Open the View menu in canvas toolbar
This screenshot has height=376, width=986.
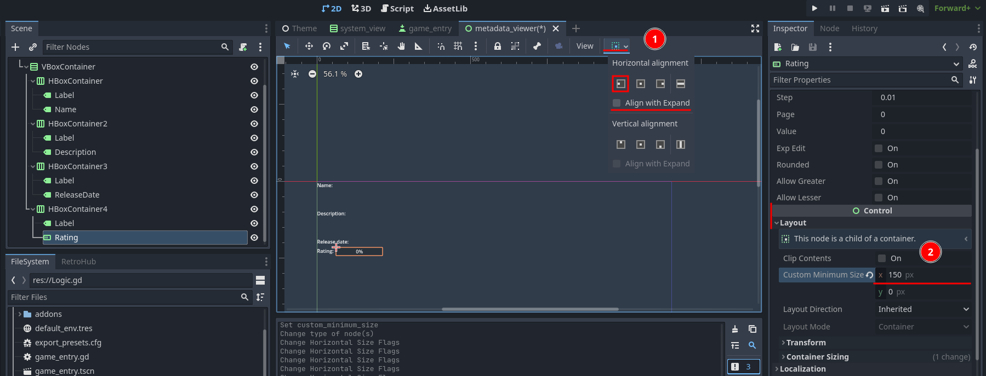pos(585,46)
